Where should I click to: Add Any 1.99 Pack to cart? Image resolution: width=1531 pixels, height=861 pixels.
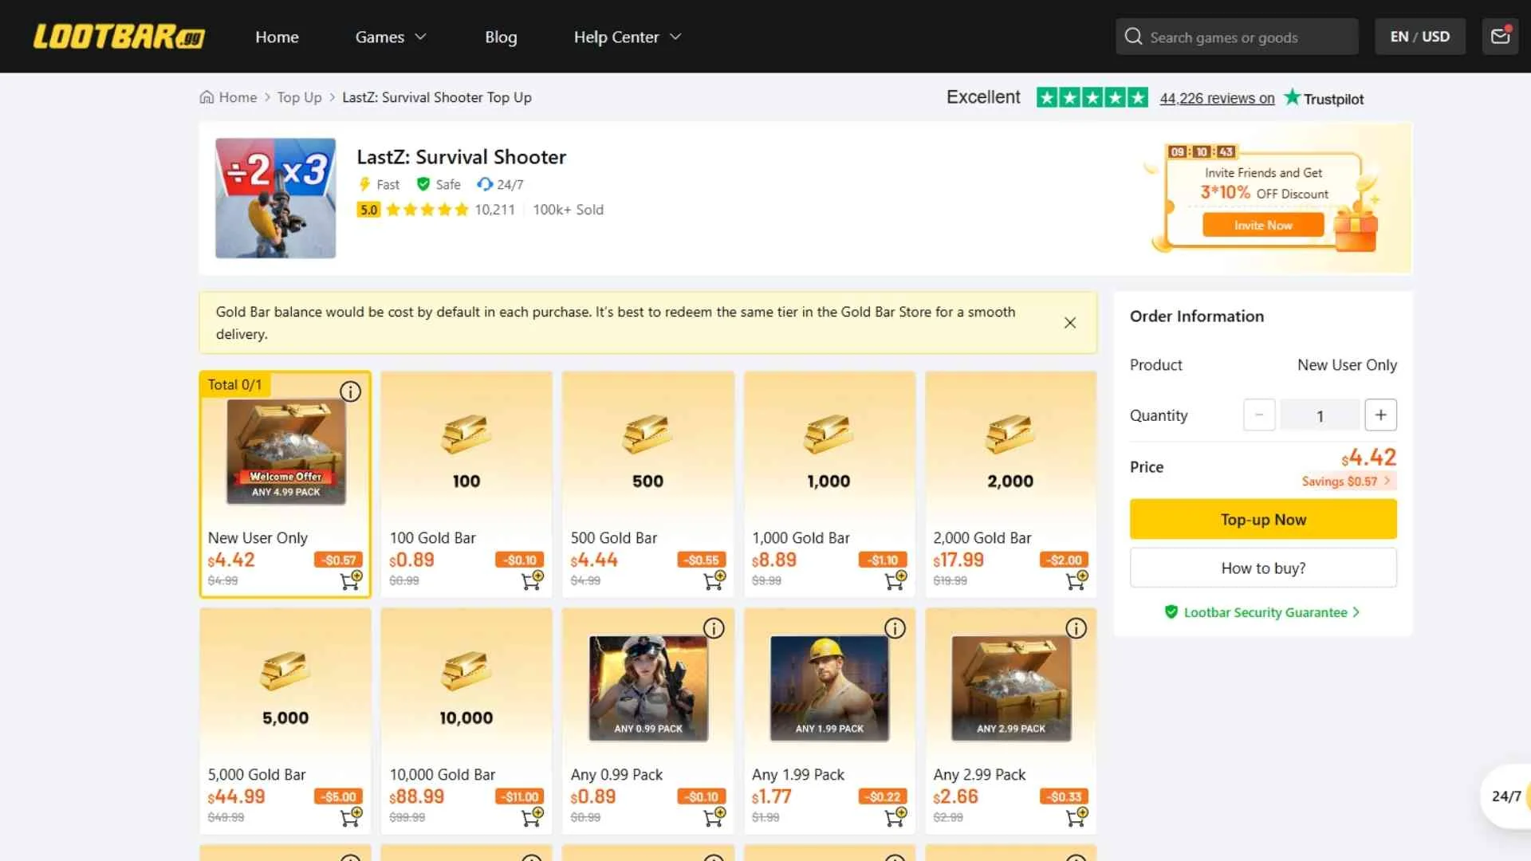click(x=895, y=816)
